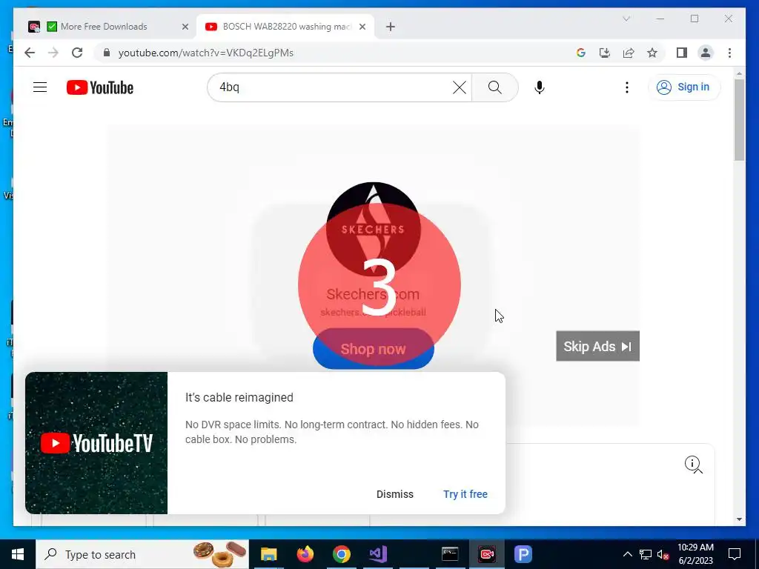Open clock showing 10:29 AM

695,554
